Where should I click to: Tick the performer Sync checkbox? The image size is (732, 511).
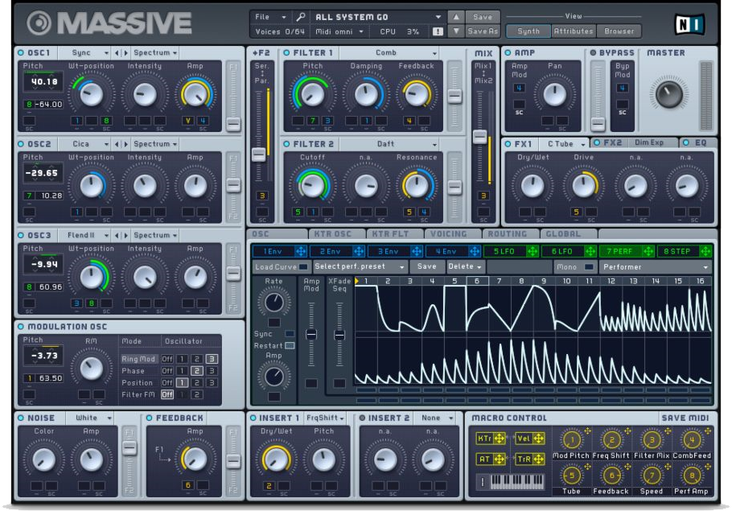(x=290, y=333)
